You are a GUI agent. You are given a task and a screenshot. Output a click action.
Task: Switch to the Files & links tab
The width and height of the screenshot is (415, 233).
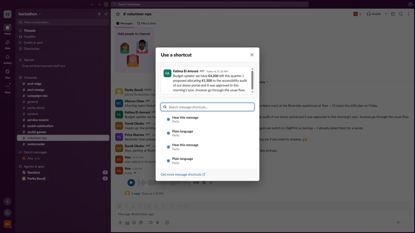146,23
